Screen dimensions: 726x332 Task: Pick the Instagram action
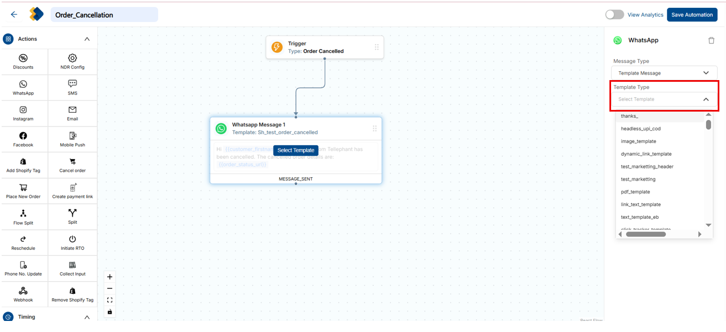click(23, 114)
